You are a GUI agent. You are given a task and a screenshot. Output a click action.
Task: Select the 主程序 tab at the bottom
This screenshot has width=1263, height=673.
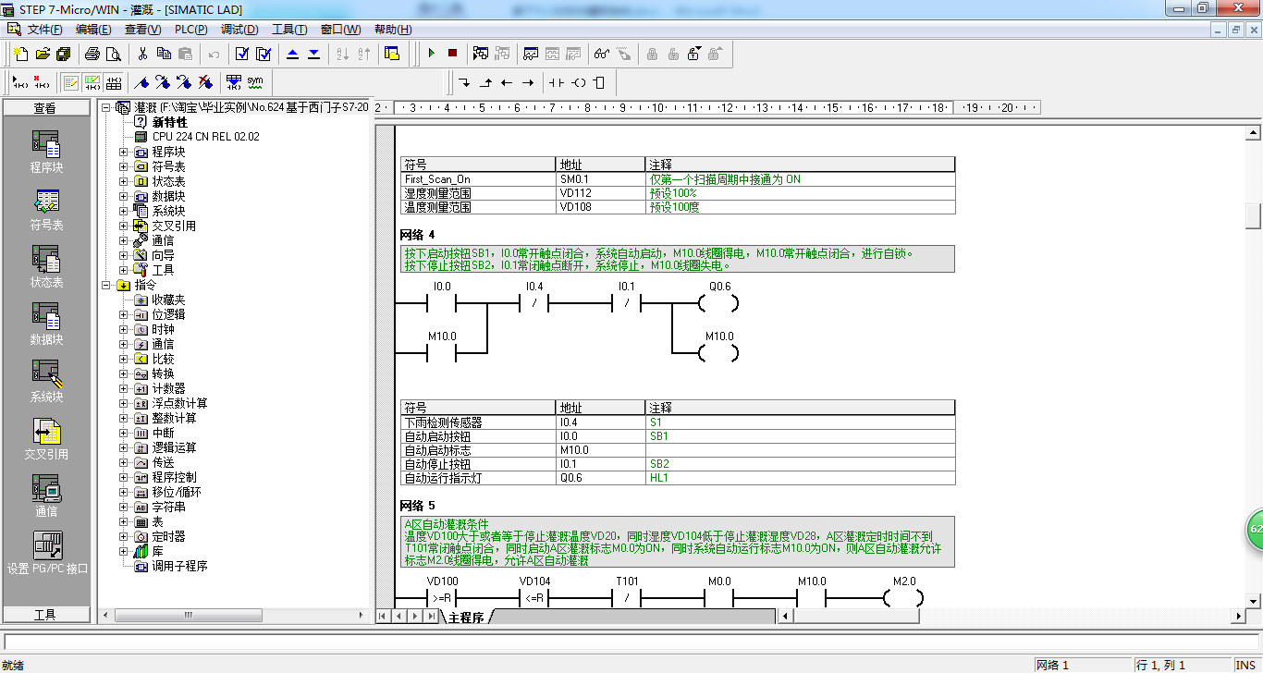tap(467, 617)
